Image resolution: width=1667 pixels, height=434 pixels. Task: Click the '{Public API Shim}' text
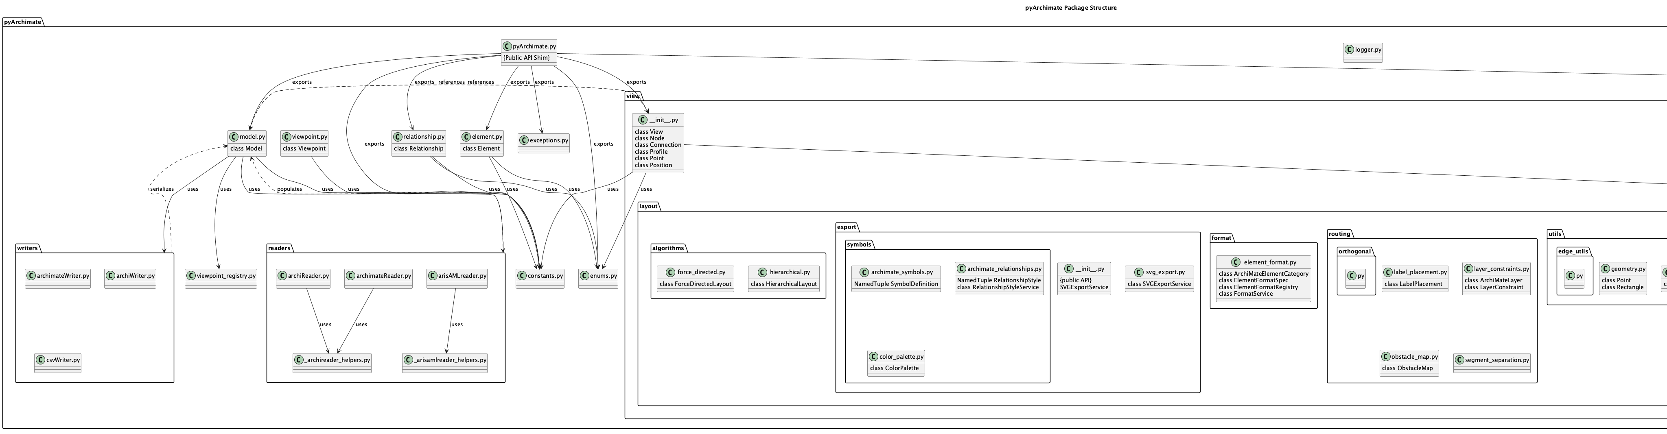point(526,58)
